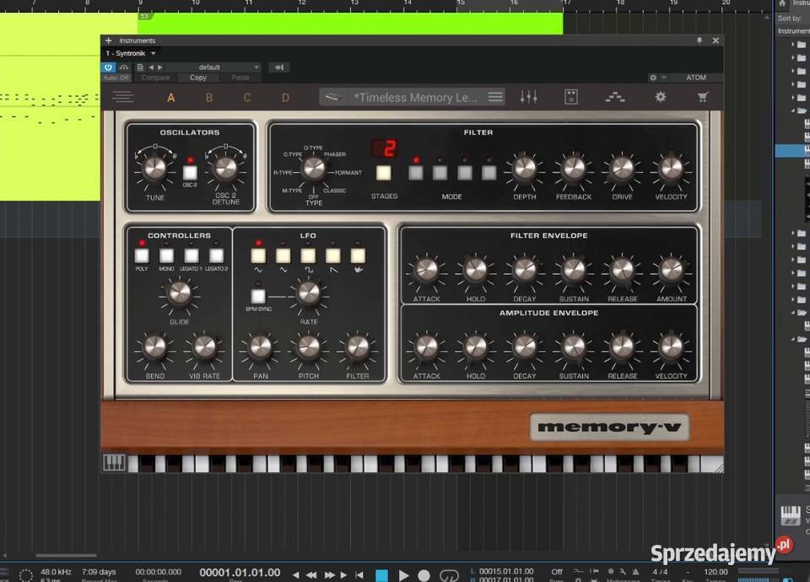Click the ATOM controller label
This screenshot has height=582, width=810.
(697, 77)
